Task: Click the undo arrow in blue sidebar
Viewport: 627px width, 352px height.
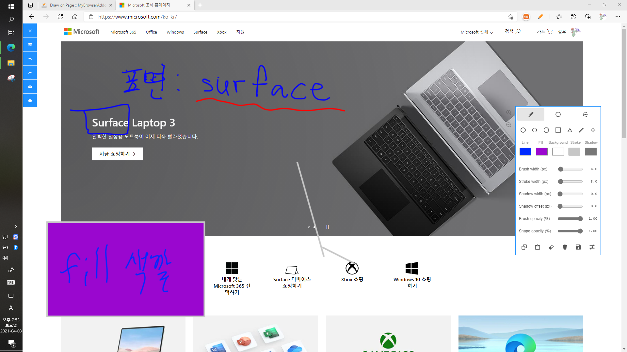Action: click(x=30, y=59)
